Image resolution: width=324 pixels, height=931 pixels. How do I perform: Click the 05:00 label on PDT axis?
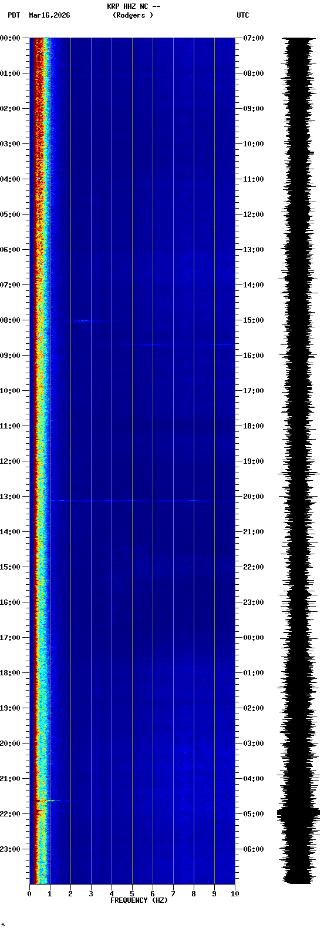pos(10,215)
